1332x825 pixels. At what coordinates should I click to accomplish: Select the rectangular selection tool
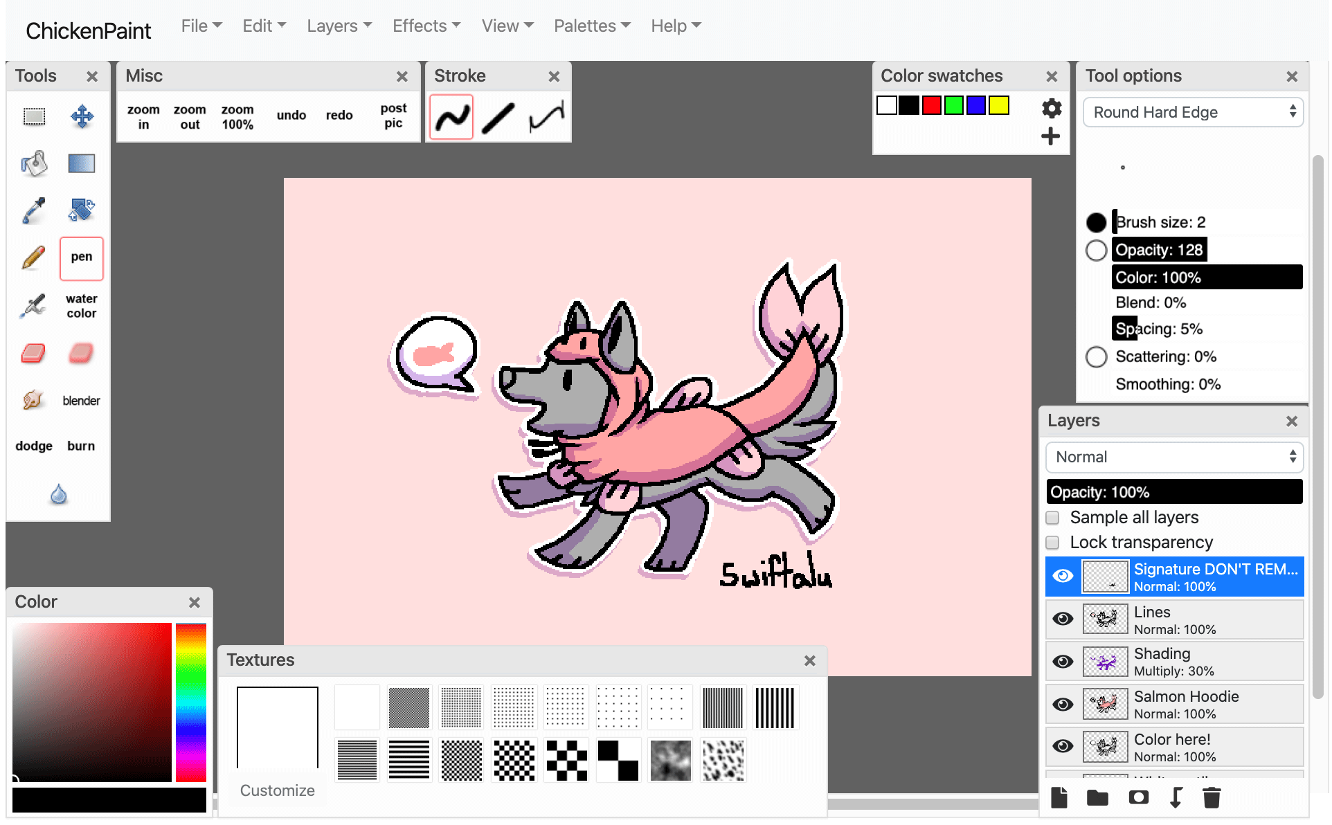point(34,116)
